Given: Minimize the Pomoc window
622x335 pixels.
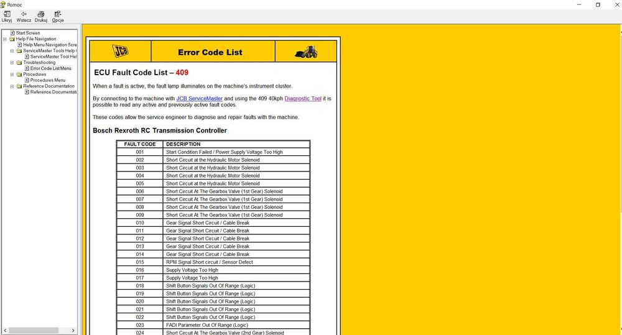Looking at the screenshot, I should tap(578, 5).
